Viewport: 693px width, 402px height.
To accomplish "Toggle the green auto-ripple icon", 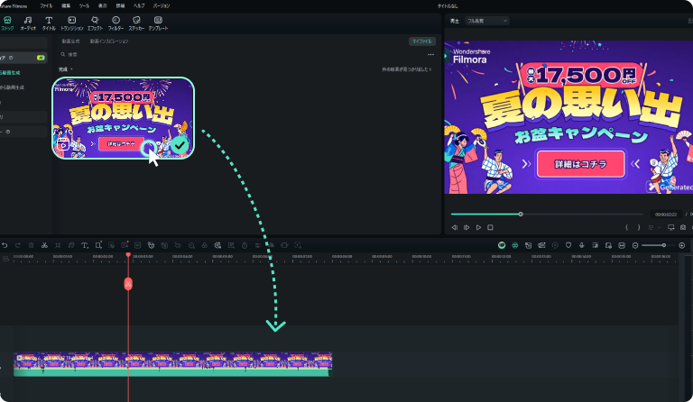I will [x=515, y=245].
